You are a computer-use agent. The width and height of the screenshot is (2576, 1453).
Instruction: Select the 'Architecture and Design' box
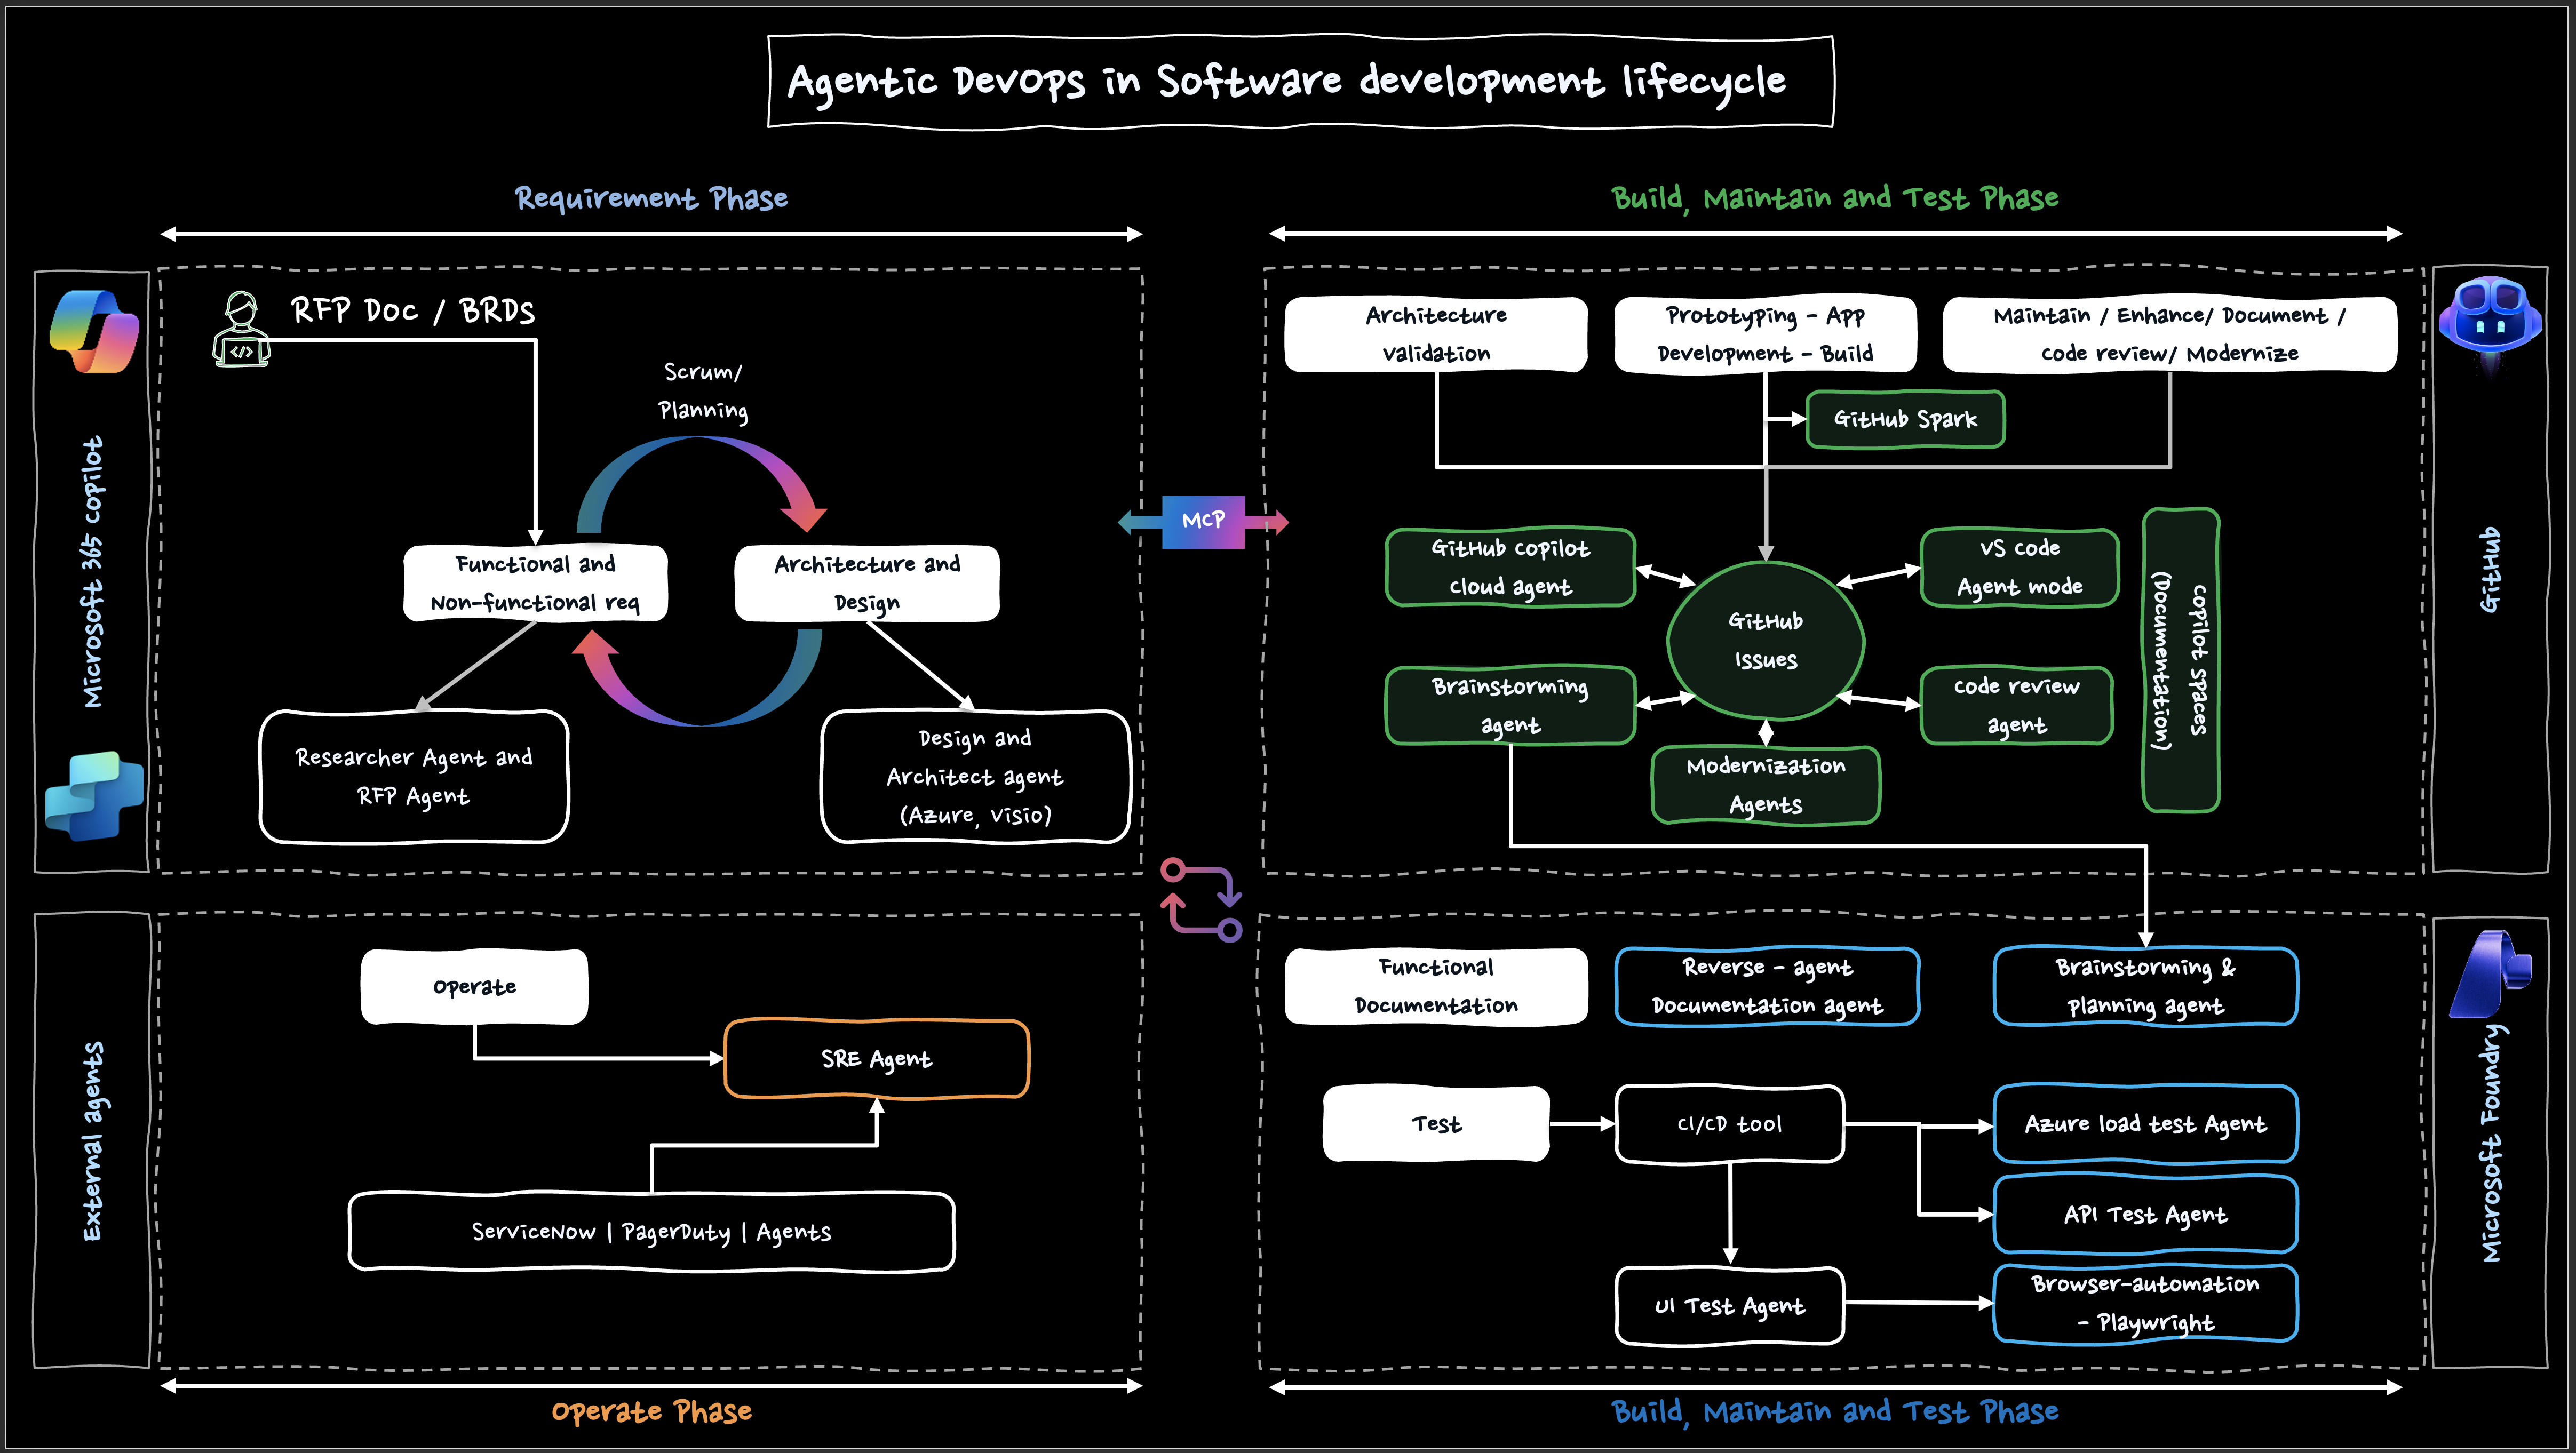(867, 583)
